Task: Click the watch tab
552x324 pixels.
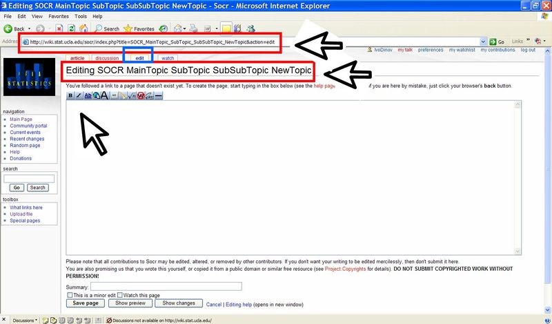Action: click(x=168, y=58)
